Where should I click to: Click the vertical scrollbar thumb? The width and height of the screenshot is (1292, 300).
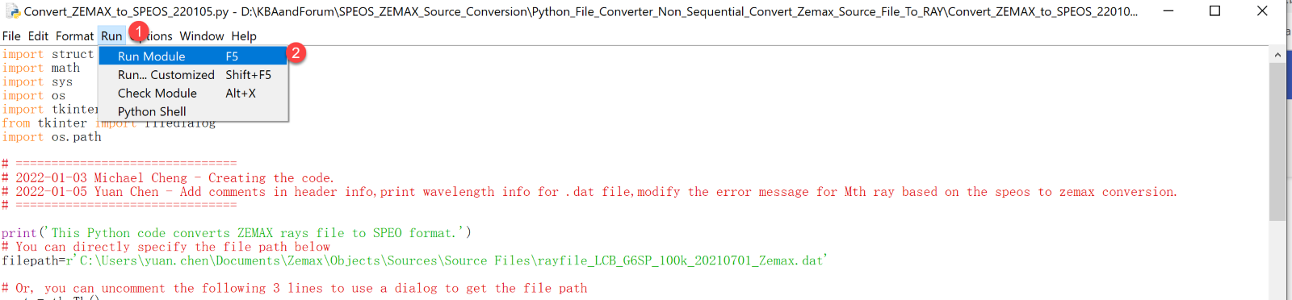[1277, 141]
